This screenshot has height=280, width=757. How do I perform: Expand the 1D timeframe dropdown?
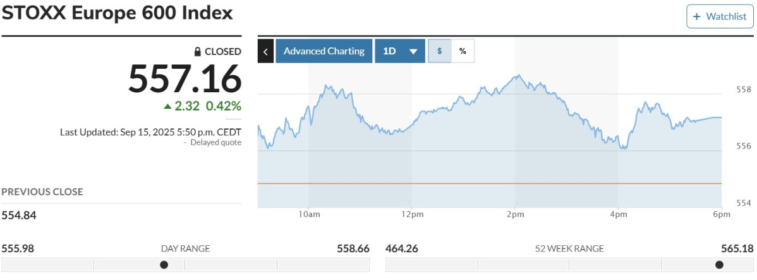coord(401,51)
